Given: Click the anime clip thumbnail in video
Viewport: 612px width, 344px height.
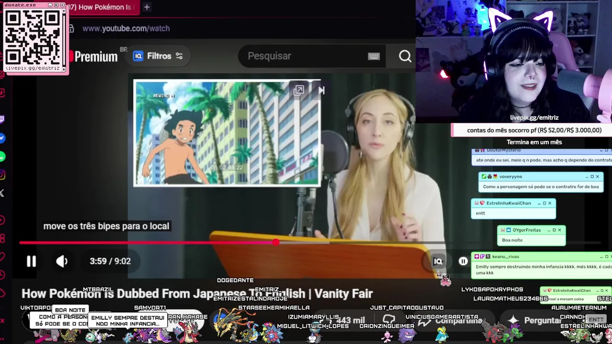Looking at the screenshot, I should (227, 133).
